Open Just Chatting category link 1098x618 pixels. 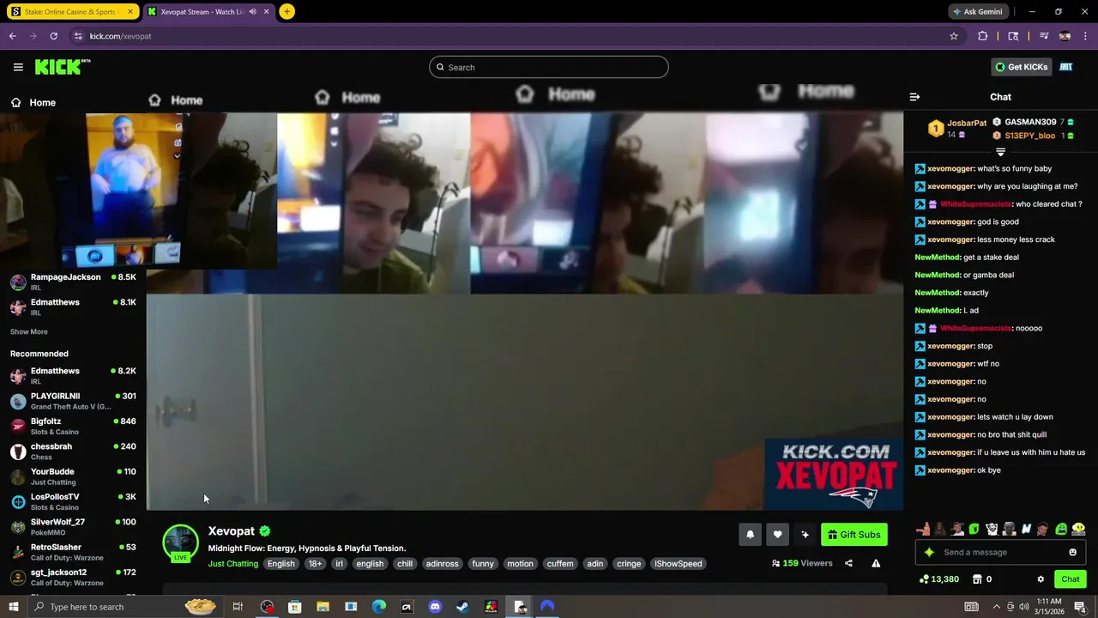pyautogui.click(x=232, y=564)
